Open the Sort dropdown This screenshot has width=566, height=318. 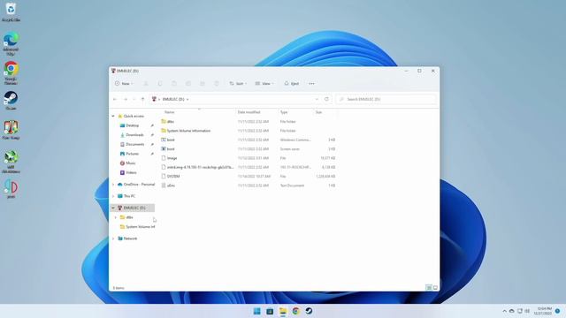pos(238,84)
